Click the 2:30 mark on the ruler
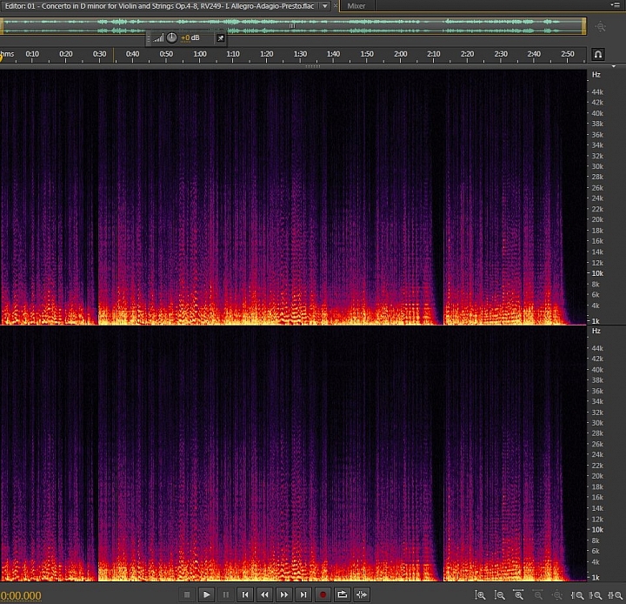The height and width of the screenshot is (604, 626). pos(501,54)
